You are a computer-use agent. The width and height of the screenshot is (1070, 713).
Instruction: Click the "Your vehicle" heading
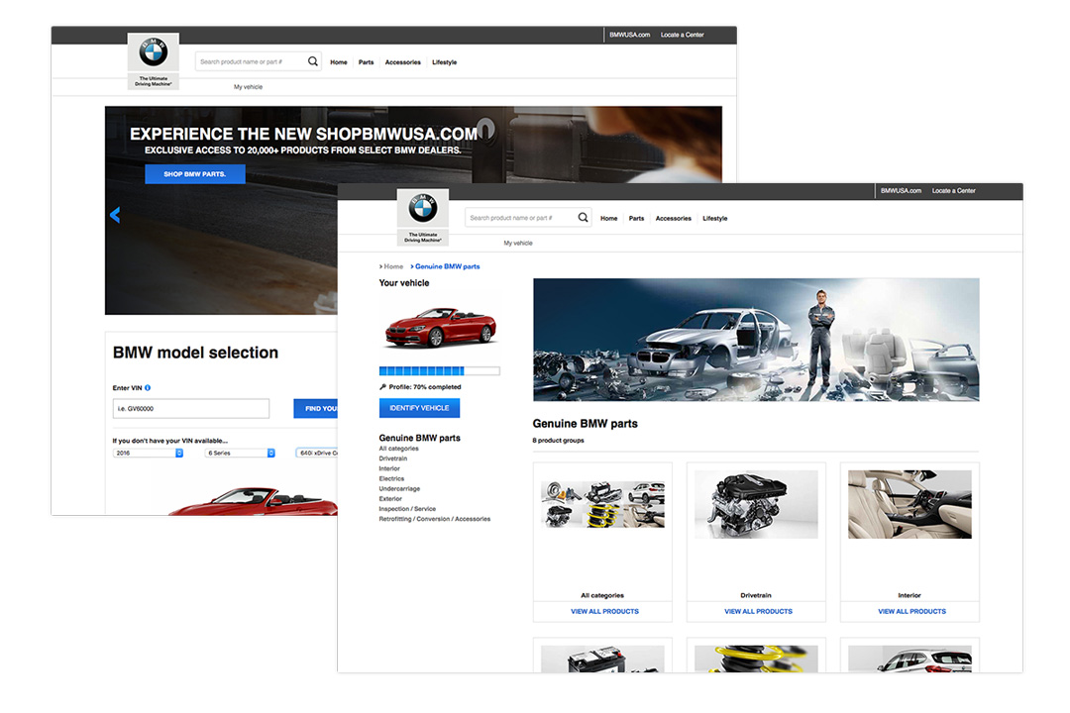tap(404, 283)
